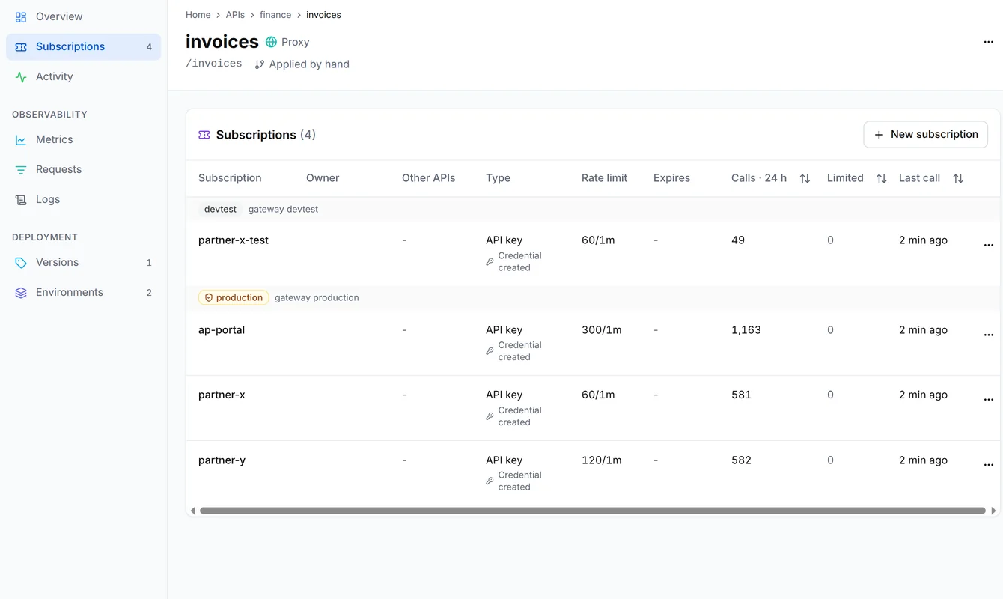Click the partner-y subscription name
This screenshot has height=599, width=1003.
tap(222, 460)
